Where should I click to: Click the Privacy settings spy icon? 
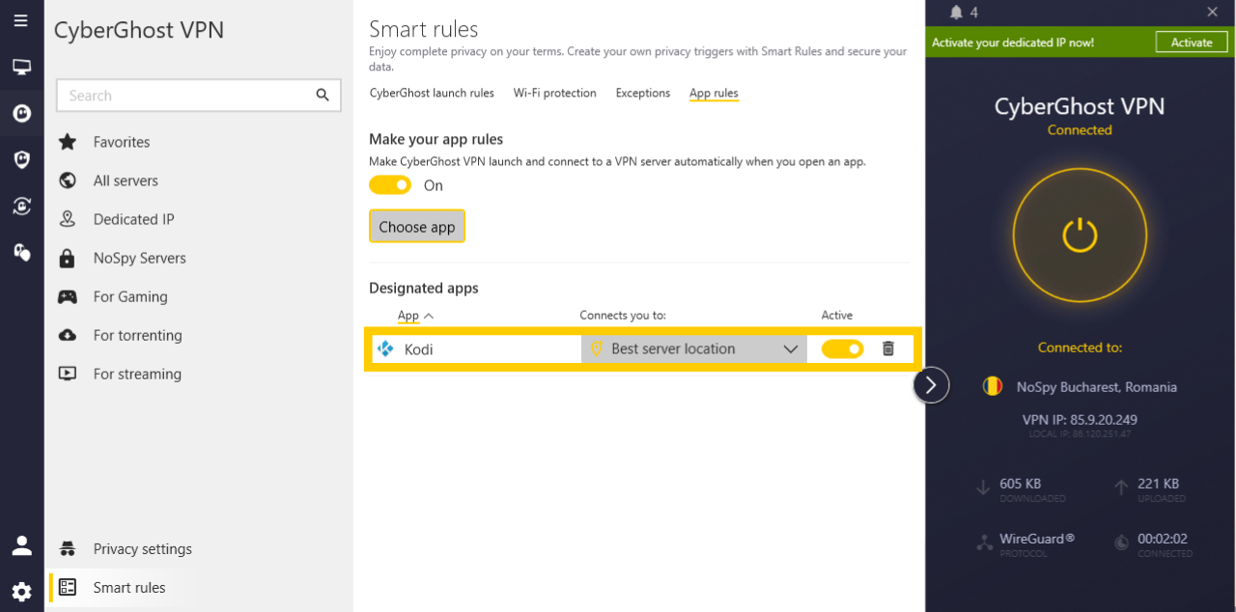pyautogui.click(x=68, y=548)
